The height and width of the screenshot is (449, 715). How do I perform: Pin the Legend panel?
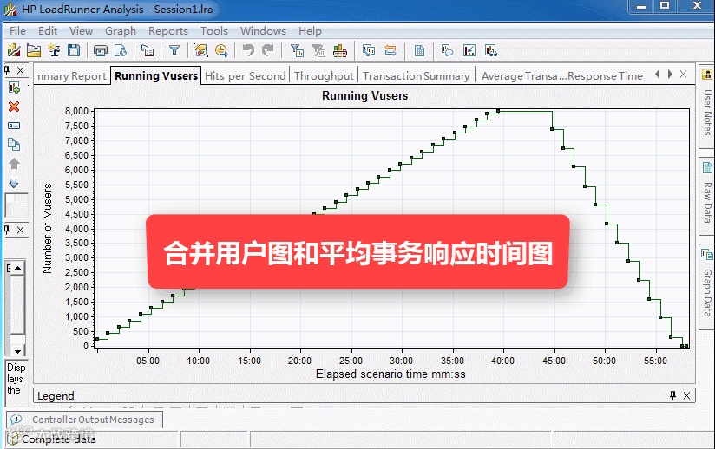click(x=673, y=395)
